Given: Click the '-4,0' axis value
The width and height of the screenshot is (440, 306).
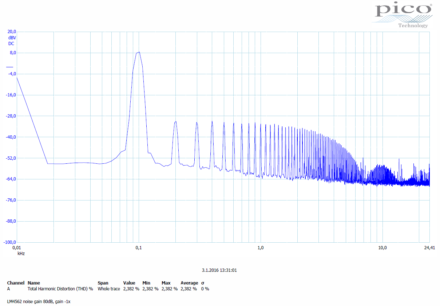Looking at the screenshot, I should 12,74.
